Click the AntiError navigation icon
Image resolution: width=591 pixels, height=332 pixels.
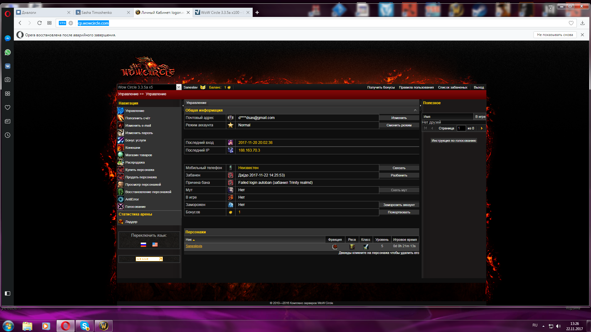click(x=121, y=199)
